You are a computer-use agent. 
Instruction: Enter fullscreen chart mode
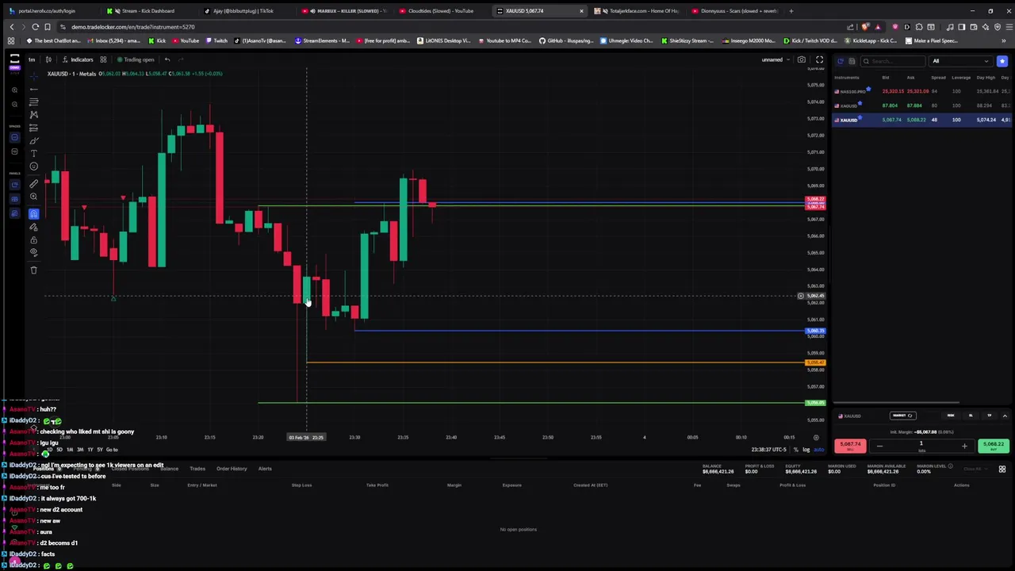click(819, 59)
